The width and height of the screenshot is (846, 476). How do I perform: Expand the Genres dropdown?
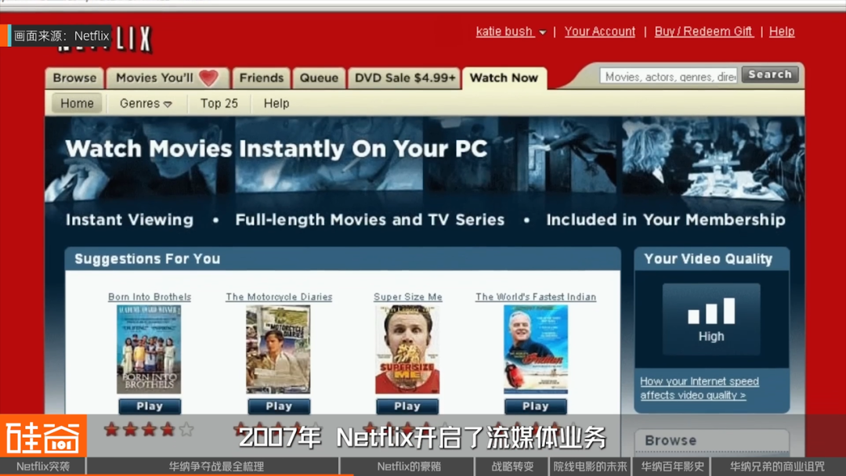(x=146, y=103)
